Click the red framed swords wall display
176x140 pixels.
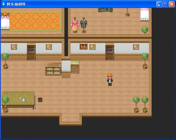[x=84, y=47]
